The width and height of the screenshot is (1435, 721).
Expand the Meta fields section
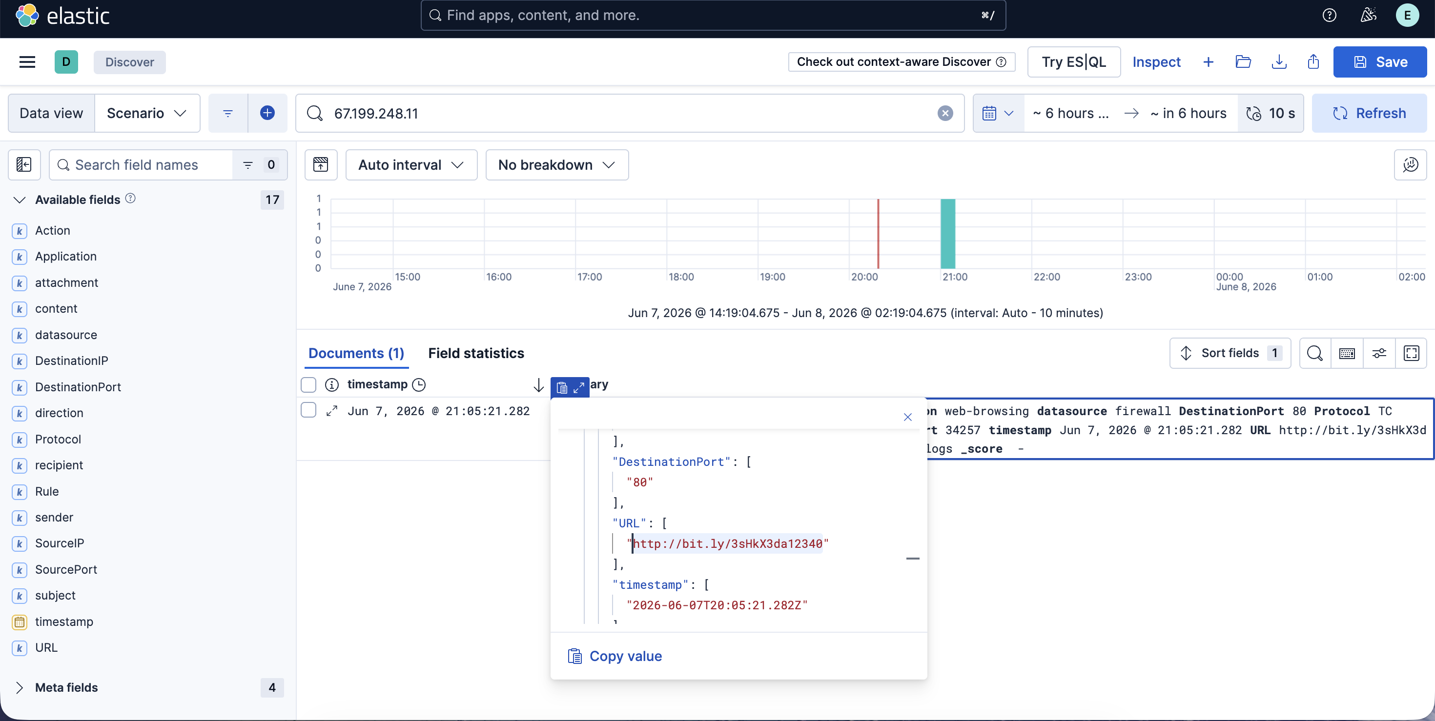(x=20, y=688)
